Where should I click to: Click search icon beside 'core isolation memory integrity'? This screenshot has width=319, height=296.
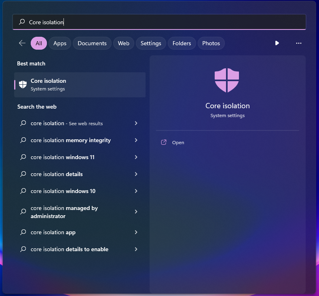pos(23,140)
